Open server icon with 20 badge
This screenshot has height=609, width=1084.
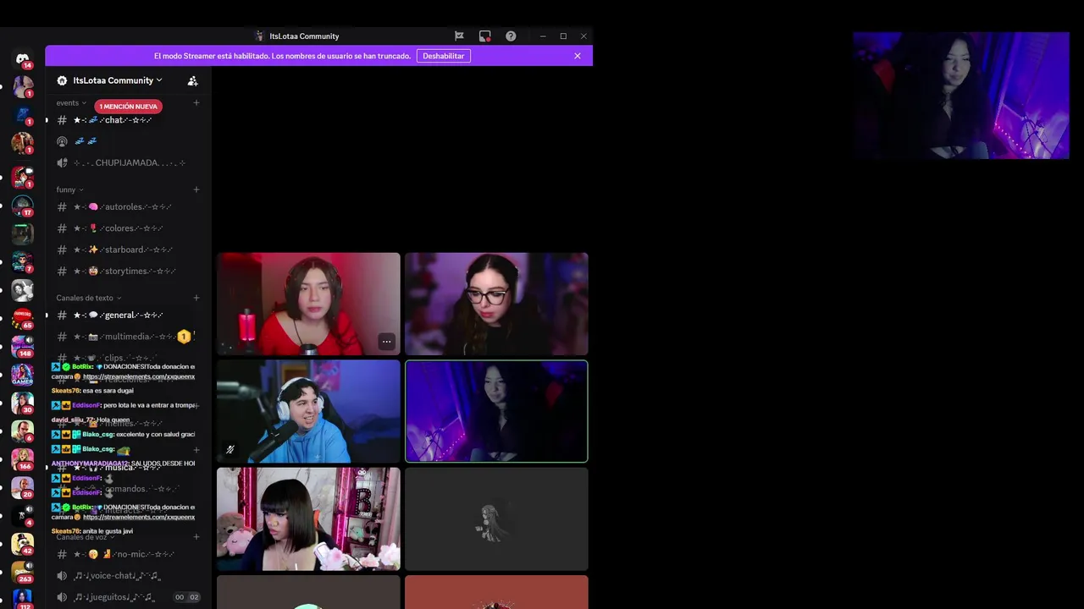(22, 487)
